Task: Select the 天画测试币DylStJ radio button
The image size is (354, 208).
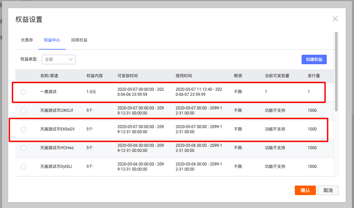Action: [x=23, y=167]
